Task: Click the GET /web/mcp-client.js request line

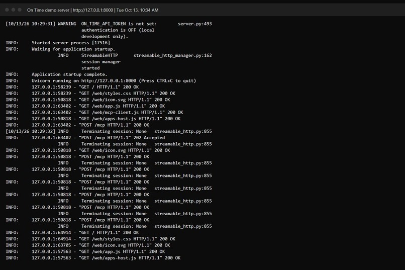Action: tap(94, 113)
